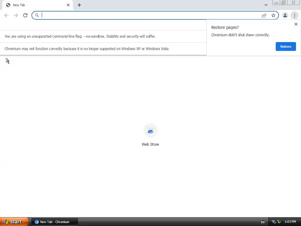Open a new tab with plus button
The width and height of the screenshot is (301, 226).
point(79,5)
